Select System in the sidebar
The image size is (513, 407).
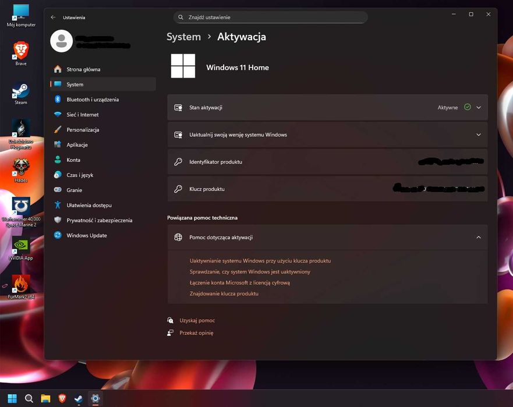click(102, 84)
